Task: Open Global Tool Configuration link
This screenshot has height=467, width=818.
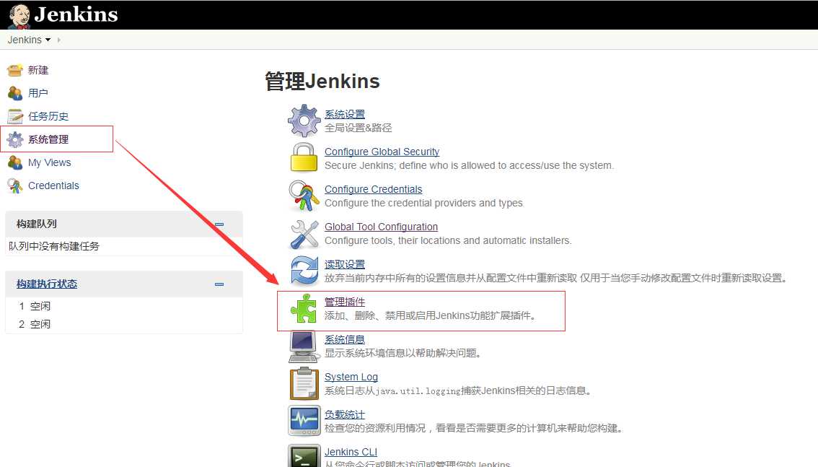Action: click(x=382, y=227)
